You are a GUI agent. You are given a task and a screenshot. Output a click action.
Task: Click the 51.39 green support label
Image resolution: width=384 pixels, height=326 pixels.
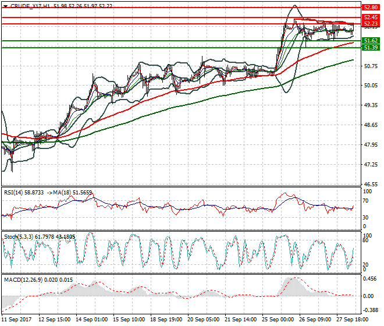pos(371,47)
